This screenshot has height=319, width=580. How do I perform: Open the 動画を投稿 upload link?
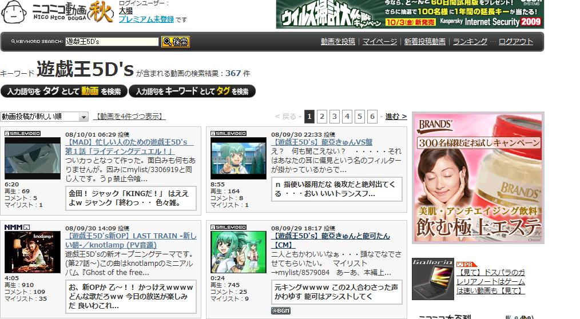click(337, 41)
